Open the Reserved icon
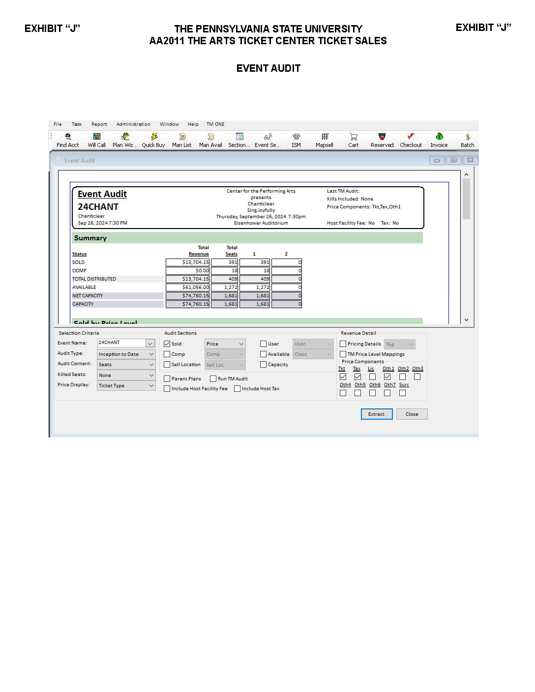Image resolution: width=535 pixels, height=692 pixels. coord(382,140)
